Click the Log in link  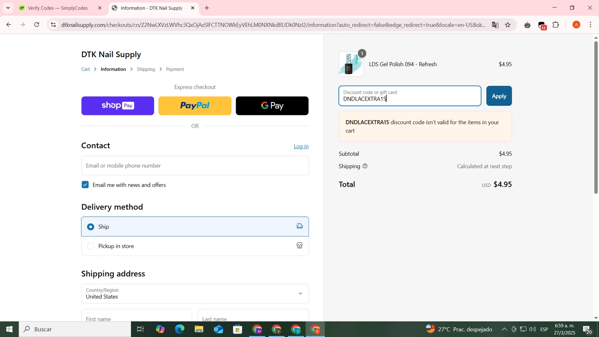pyautogui.click(x=301, y=146)
